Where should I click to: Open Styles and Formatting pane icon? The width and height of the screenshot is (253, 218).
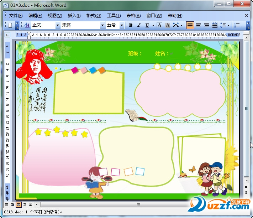coord(27,25)
